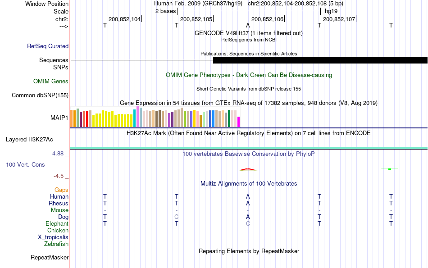
Task: Click the sequence direction arrow --->
Action: click(64, 26)
